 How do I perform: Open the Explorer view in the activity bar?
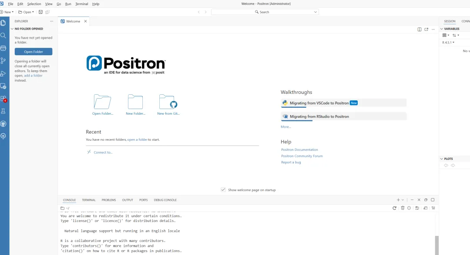(3, 23)
